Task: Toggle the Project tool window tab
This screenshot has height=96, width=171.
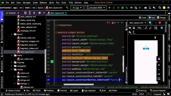Action: point(2,16)
